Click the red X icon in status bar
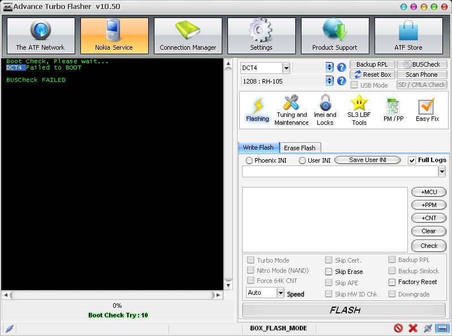The height and width of the screenshot is (336, 452). (413, 328)
